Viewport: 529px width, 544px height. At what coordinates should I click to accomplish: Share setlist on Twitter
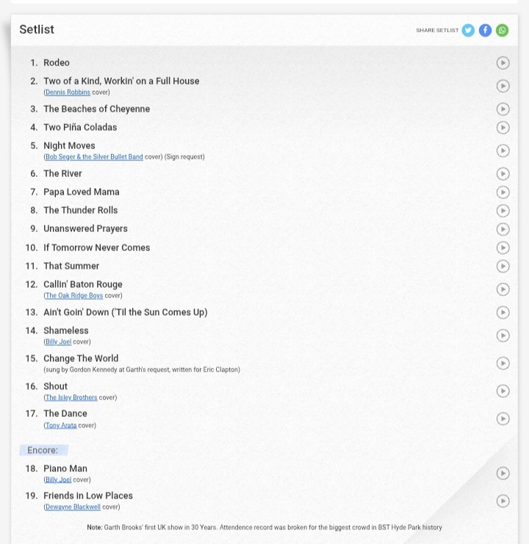468,31
